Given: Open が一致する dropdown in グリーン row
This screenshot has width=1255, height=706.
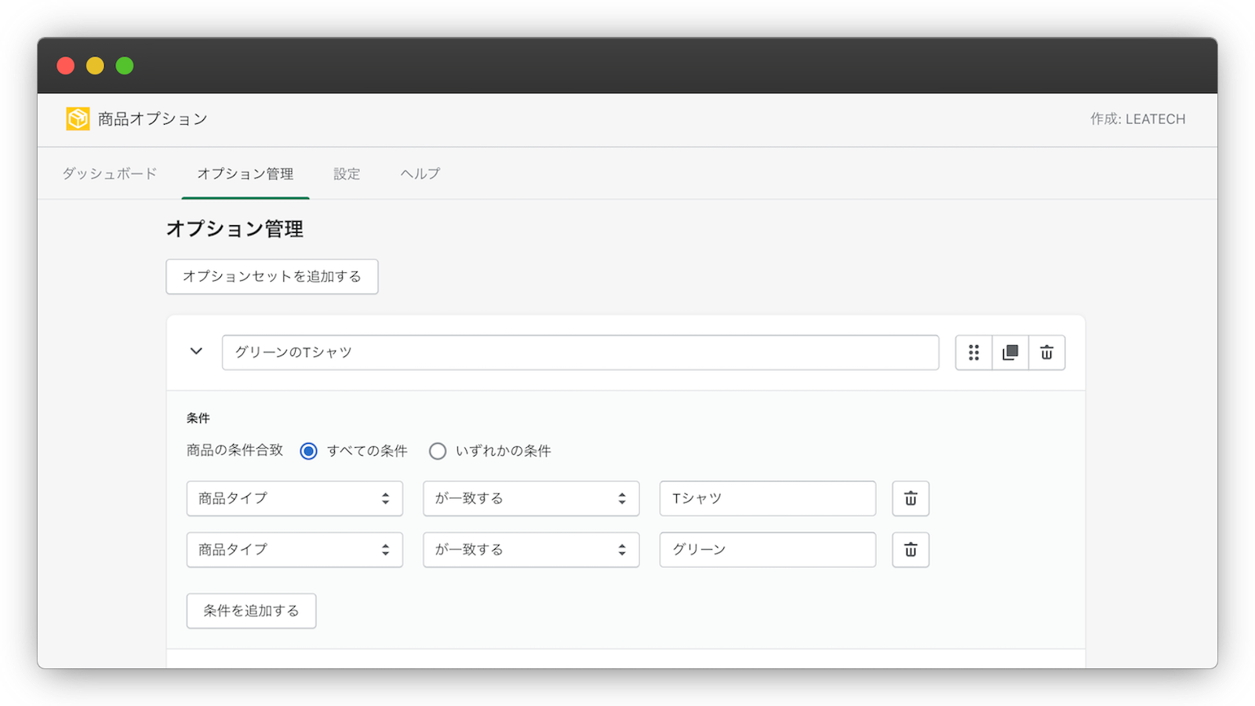Looking at the screenshot, I should 531,550.
